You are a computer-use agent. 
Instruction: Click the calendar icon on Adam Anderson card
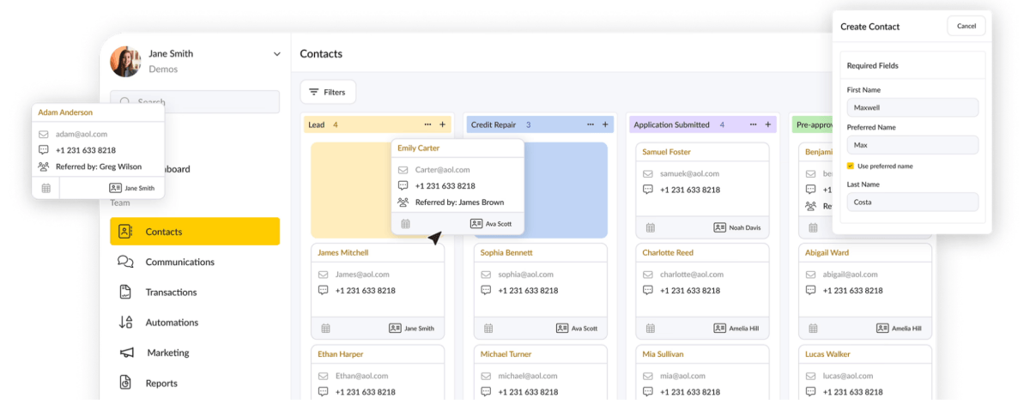pos(45,188)
